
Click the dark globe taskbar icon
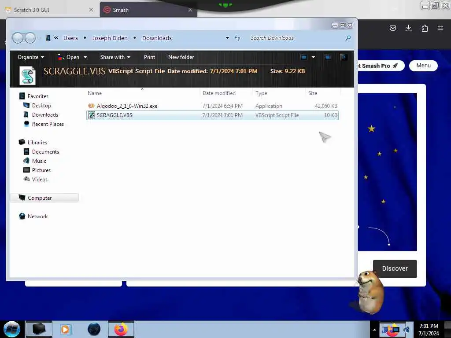(x=94, y=329)
